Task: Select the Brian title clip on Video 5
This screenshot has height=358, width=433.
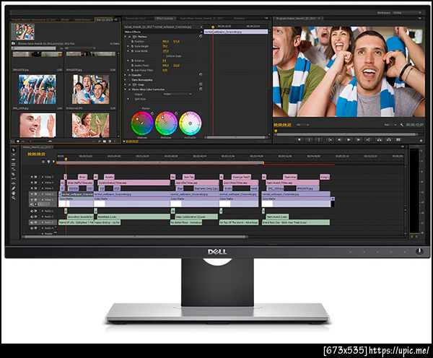Action: [x=82, y=177]
